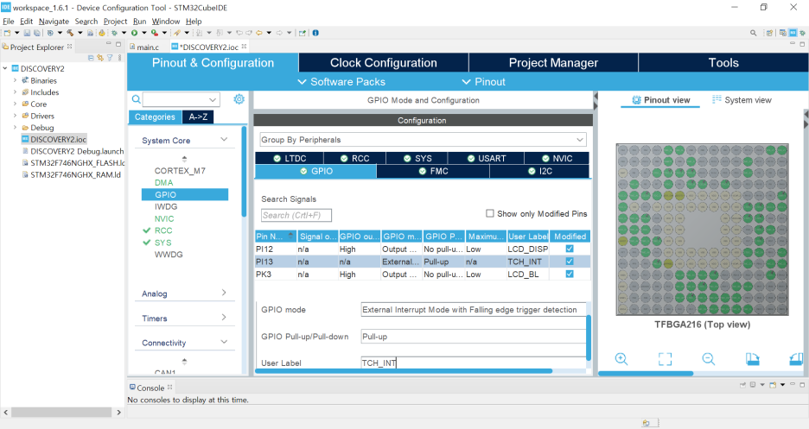Screen dimensions: 809x429
Task: Expand the Analog category
Action: (x=224, y=293)
